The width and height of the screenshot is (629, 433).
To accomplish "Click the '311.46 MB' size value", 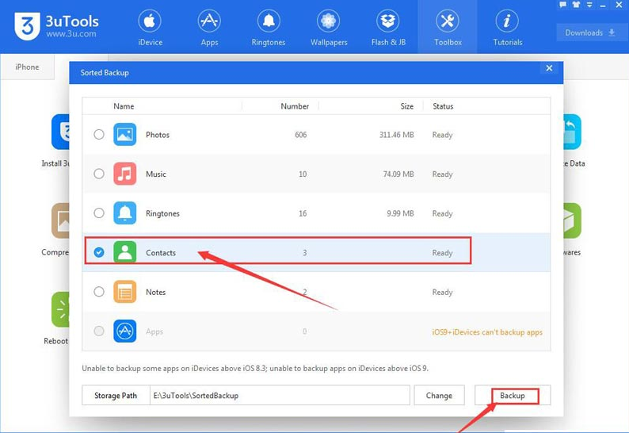I will pyautogui.click(x=397, y=135).
